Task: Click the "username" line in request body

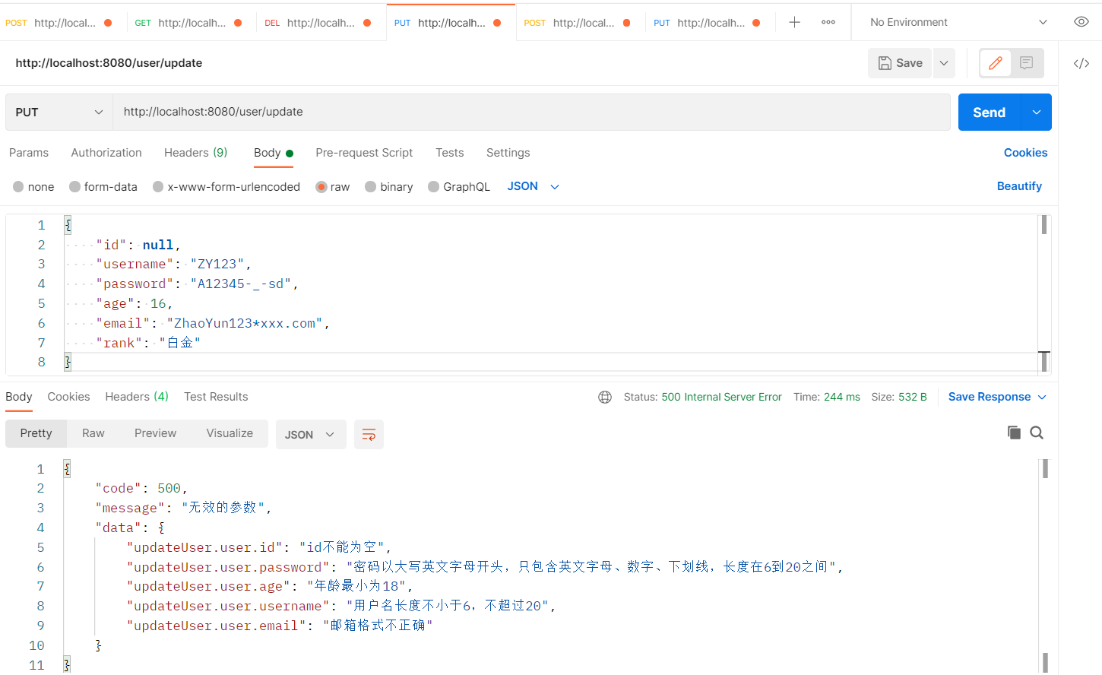Action: point(173,265)
